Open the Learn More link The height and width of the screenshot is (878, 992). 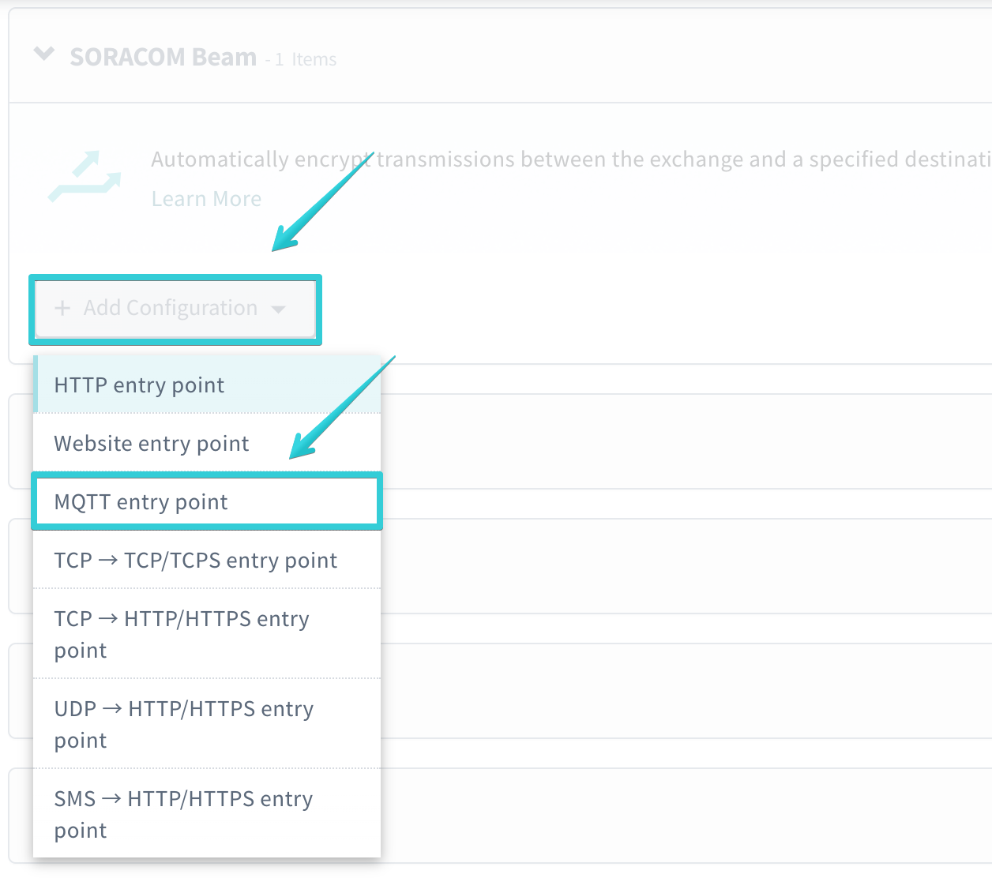[205, 198]
